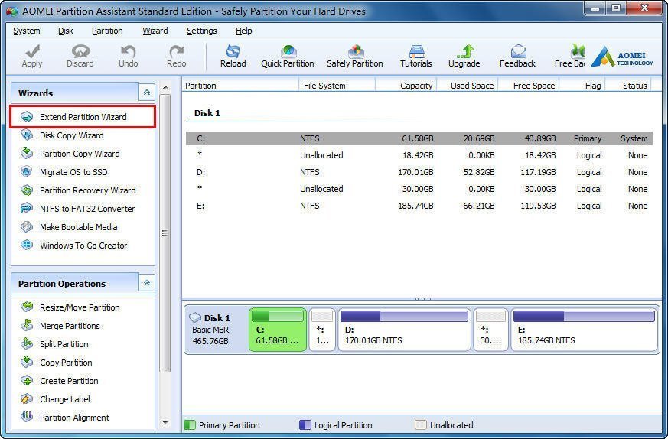Click sidebar scrollbar down arrow
This screenshot has width=668, height=439.
coord(165,423)
